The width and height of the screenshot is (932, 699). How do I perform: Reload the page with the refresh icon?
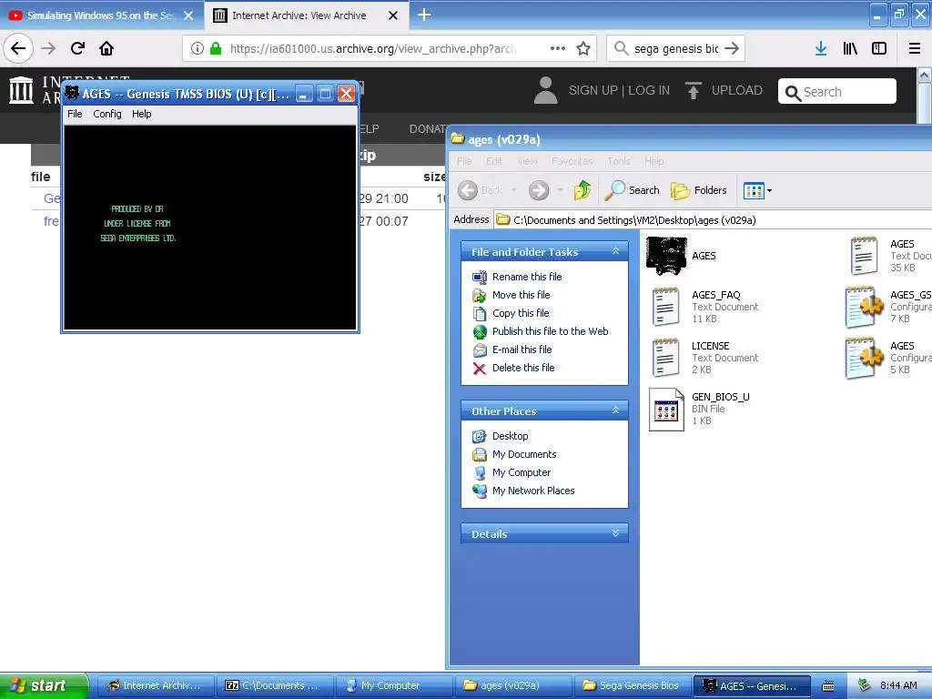[77, 49]
